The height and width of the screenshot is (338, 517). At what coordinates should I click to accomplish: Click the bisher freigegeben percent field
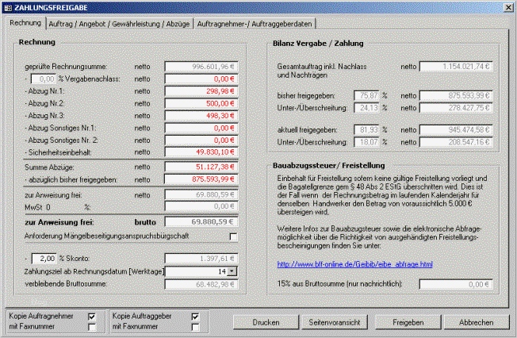[366, 96]
